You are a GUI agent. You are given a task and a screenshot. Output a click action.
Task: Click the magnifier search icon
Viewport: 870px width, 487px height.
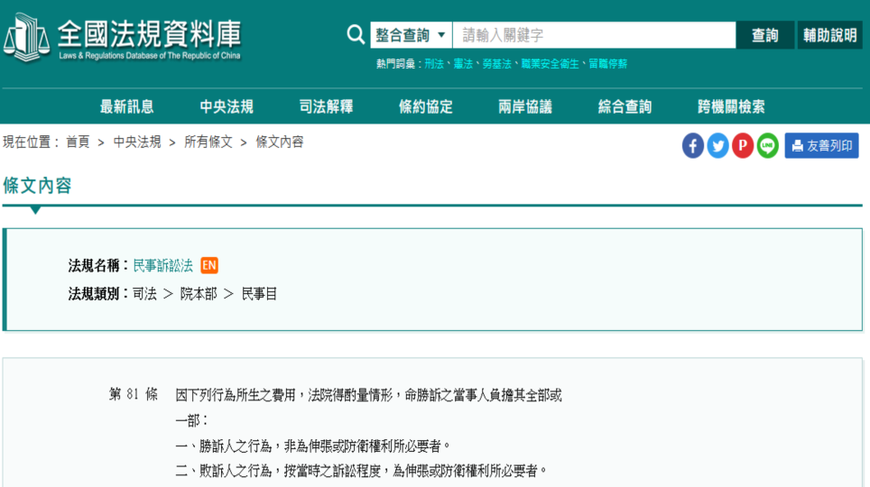point(356,35)
